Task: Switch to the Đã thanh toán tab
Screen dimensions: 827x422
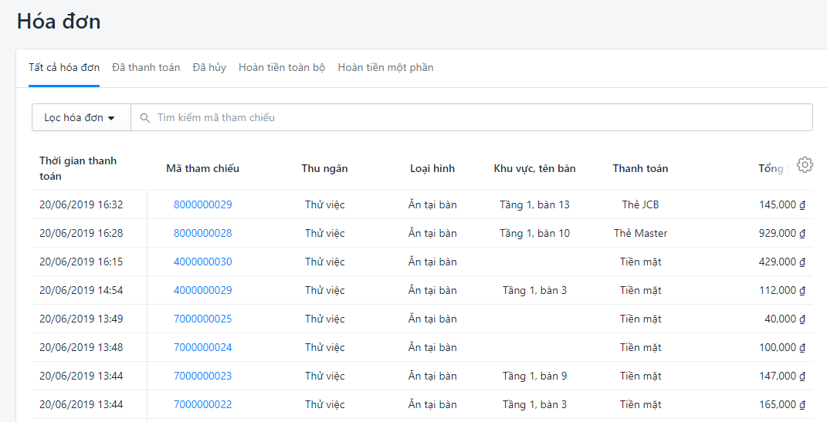Action: click(x=146, y=68)
